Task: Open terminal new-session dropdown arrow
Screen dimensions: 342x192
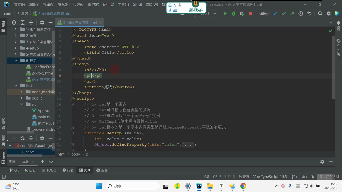Action: pos(51,162)
